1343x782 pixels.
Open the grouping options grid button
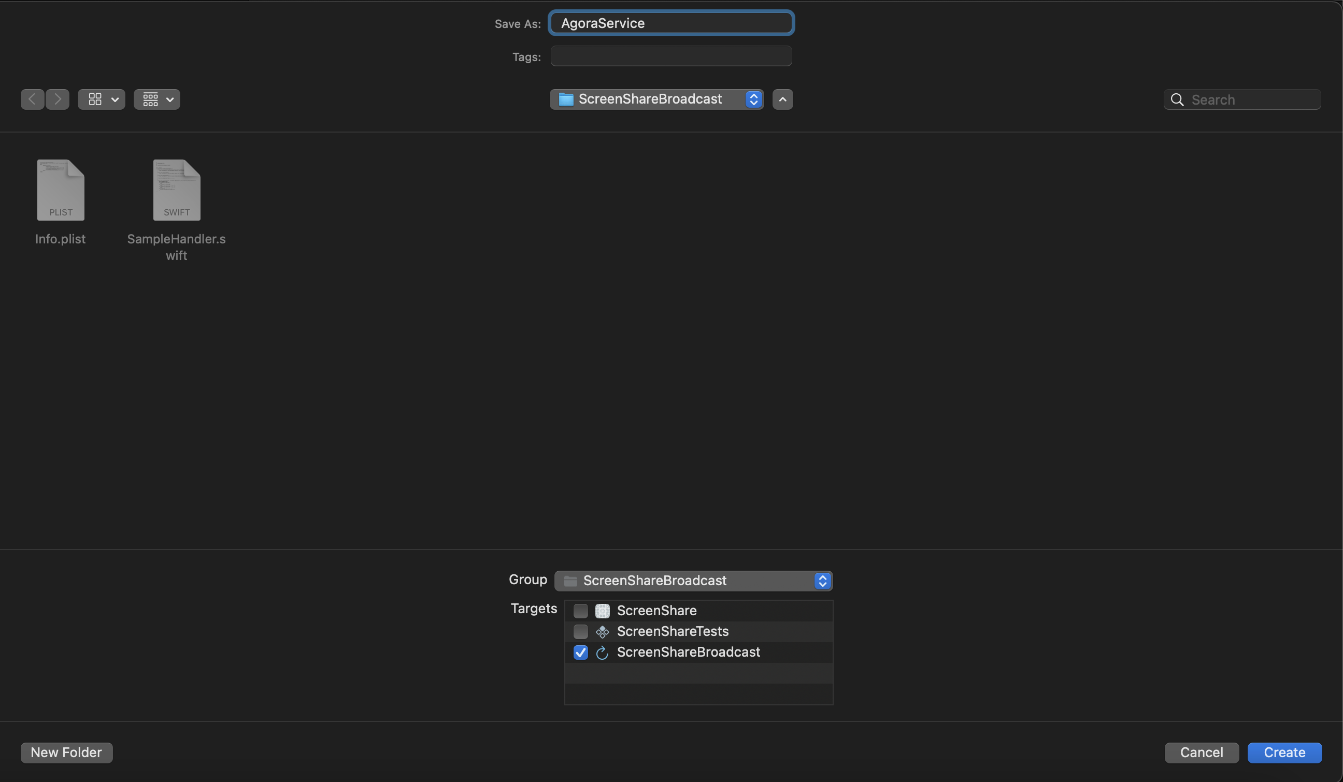156,99
